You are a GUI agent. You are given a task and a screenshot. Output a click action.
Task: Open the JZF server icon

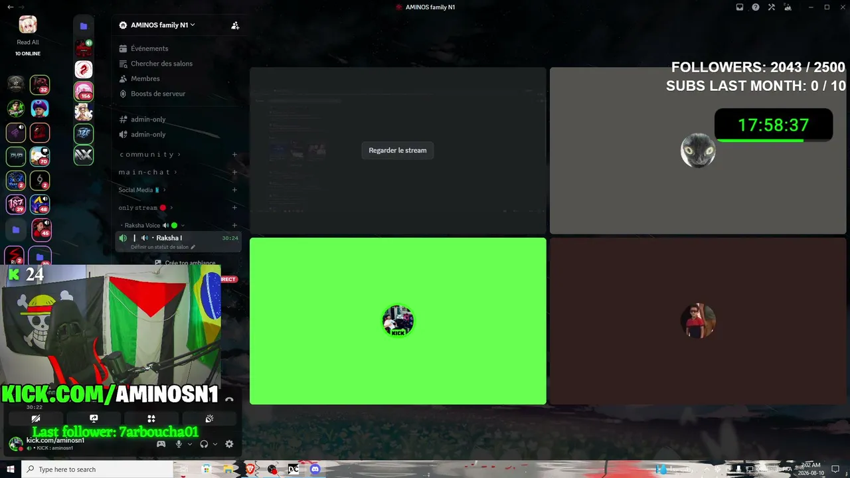click(x=84, y=133)
